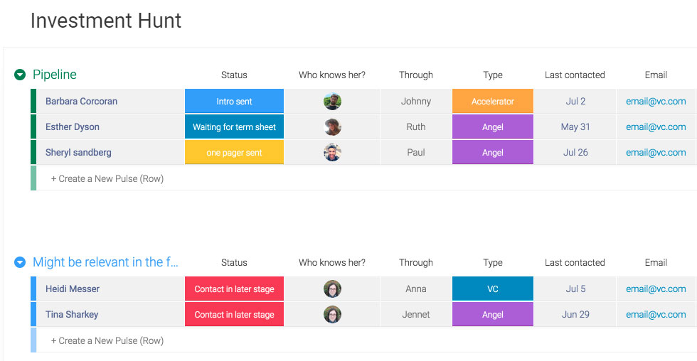Open Barbara Corcoran's Intro sent status
The width and height of the screenshot is (697, 361).
point(234,101)
